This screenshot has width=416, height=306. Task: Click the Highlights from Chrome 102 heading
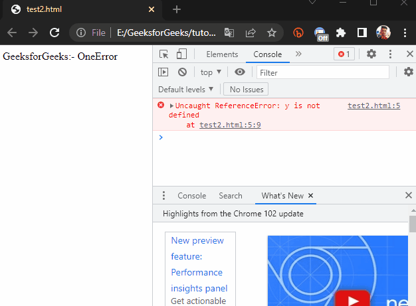(x=233, y=214)
